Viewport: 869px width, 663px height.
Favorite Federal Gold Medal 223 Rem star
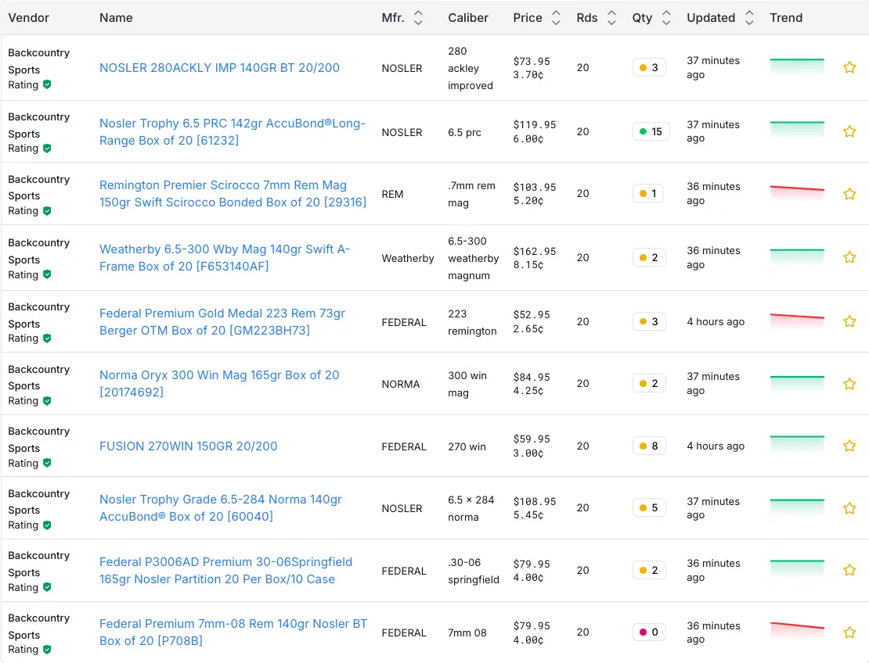point(849,321)
